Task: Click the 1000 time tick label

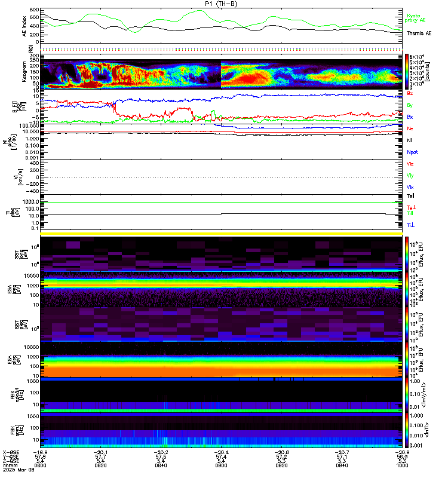Action: tap(402, 465)
